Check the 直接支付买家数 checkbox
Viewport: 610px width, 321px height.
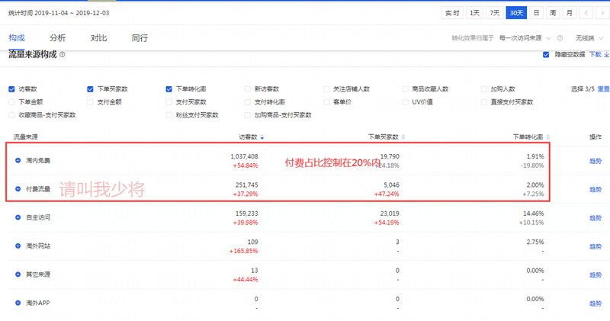click(x=483, y=102)
